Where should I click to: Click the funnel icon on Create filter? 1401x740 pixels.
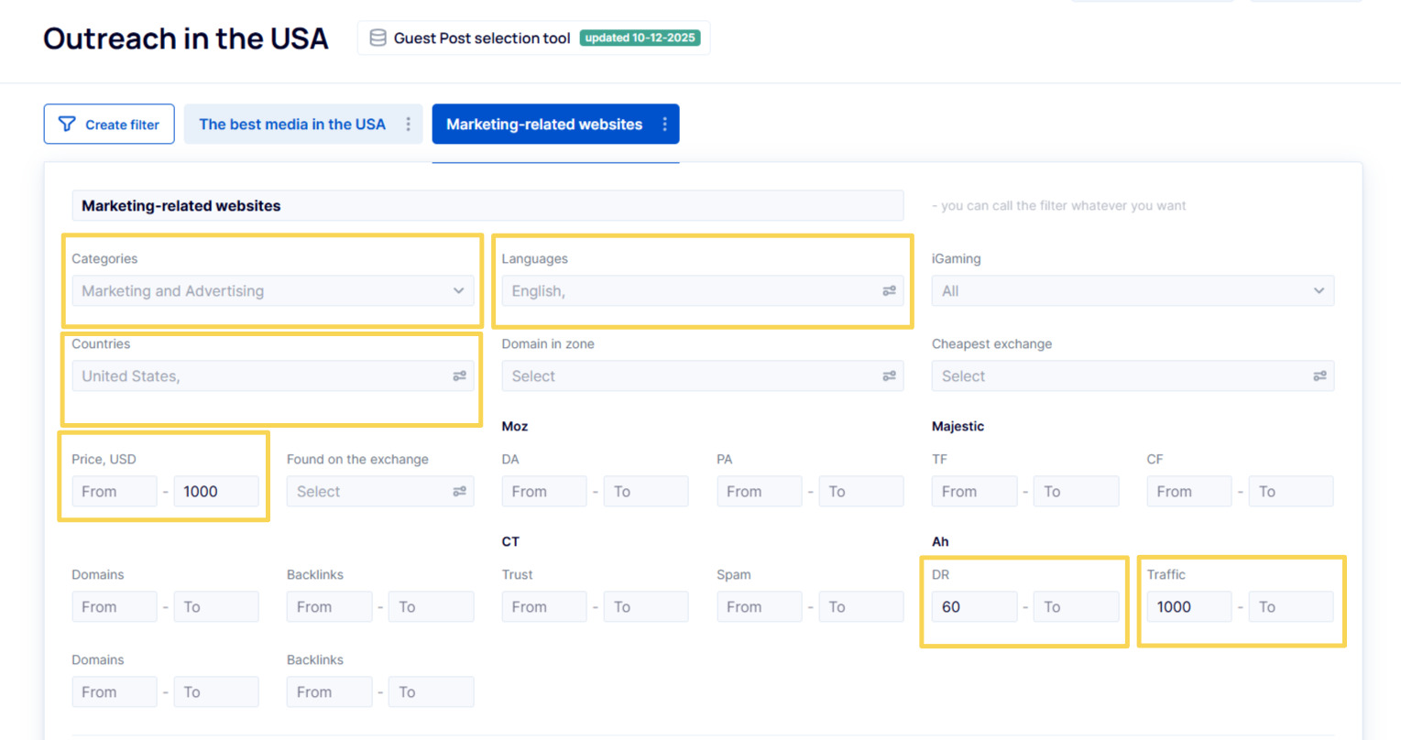point(67,124)
